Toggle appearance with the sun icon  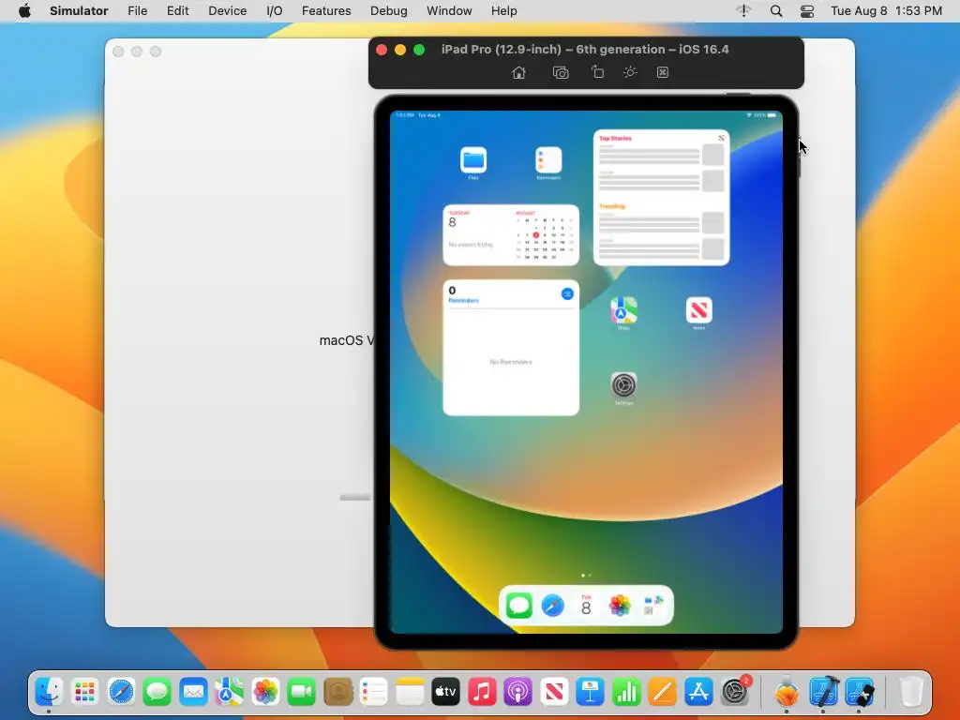point(630,72)
